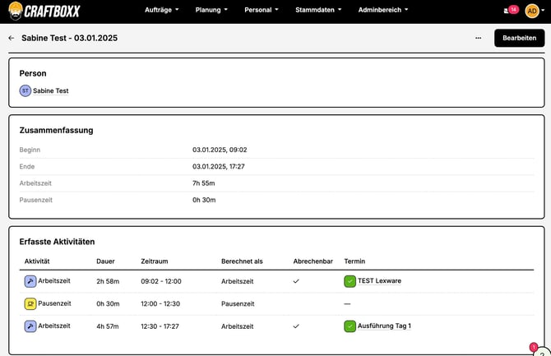The height and width of the screenshot is (356, 551).
Task: Open the three-dot more options menu
Action: coord(478,38)
